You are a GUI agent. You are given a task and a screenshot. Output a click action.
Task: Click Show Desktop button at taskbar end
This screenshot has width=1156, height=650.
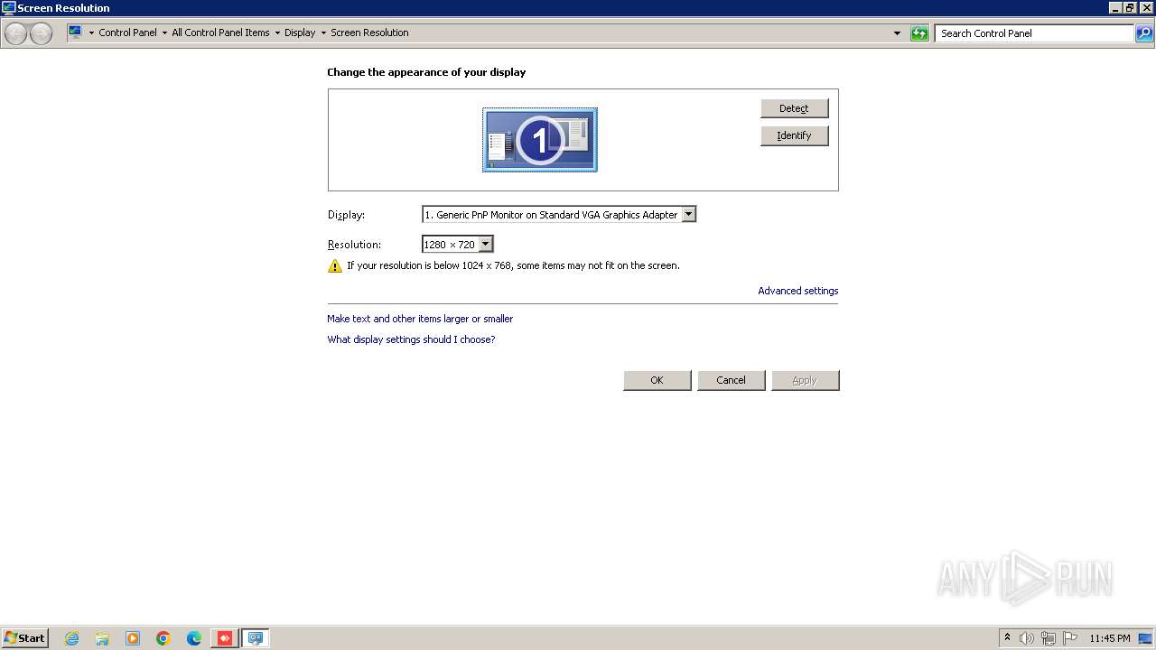[x=1146, y=638]
